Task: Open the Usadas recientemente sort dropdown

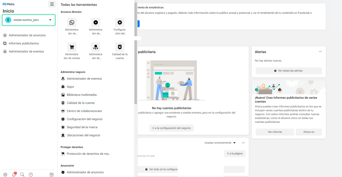Action: pos(220,143)
